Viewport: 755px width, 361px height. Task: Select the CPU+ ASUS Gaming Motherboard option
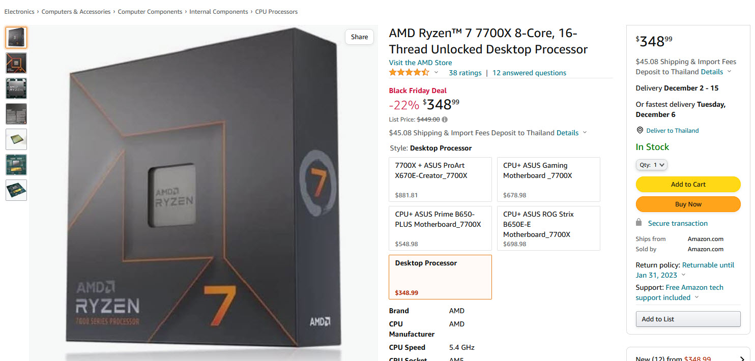(548, 179)
